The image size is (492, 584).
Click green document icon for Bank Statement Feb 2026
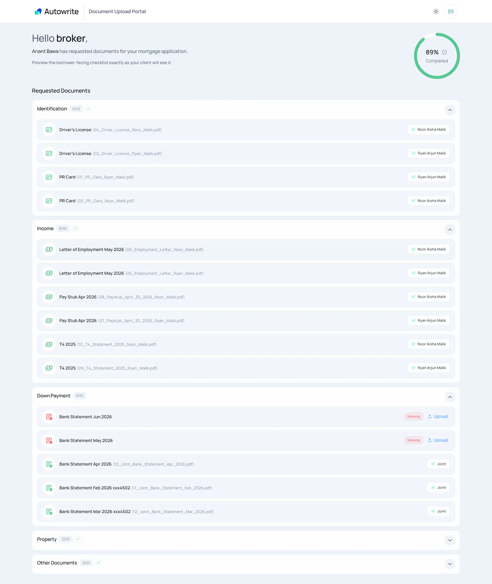(49, 488)
